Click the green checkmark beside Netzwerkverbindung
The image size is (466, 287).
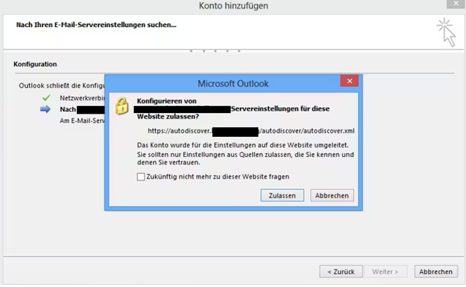(46, 98)
